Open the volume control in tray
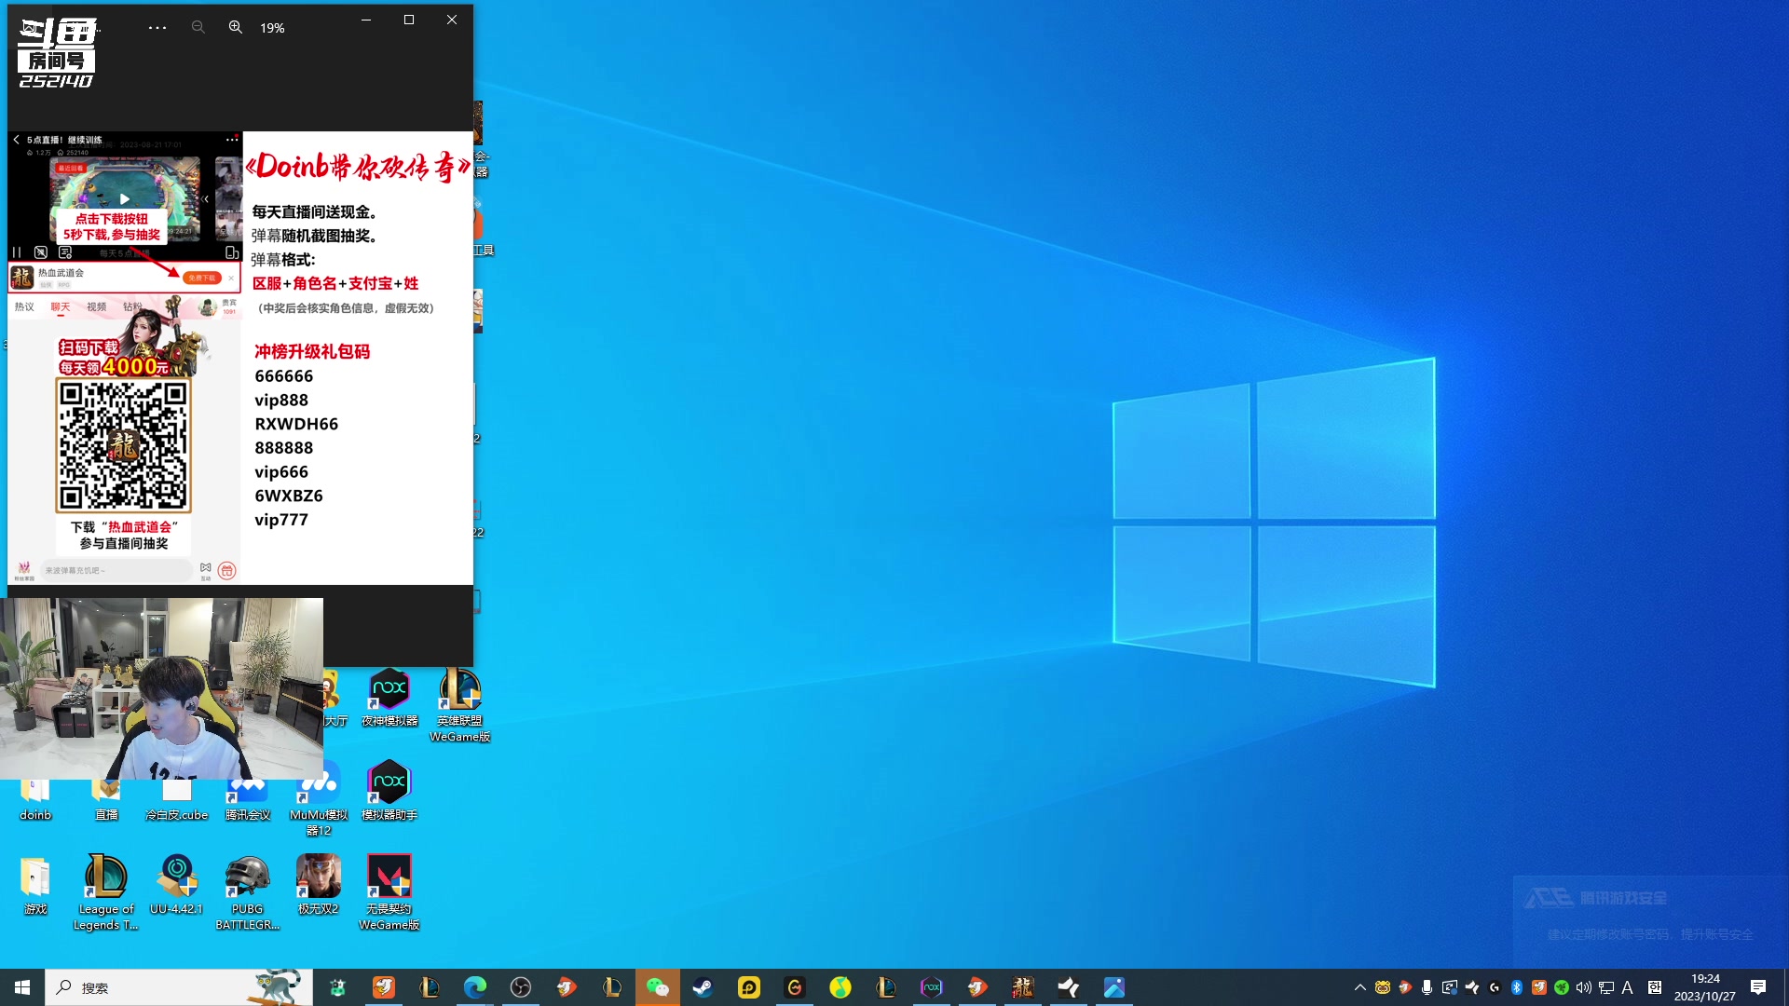 (1584, 987)
